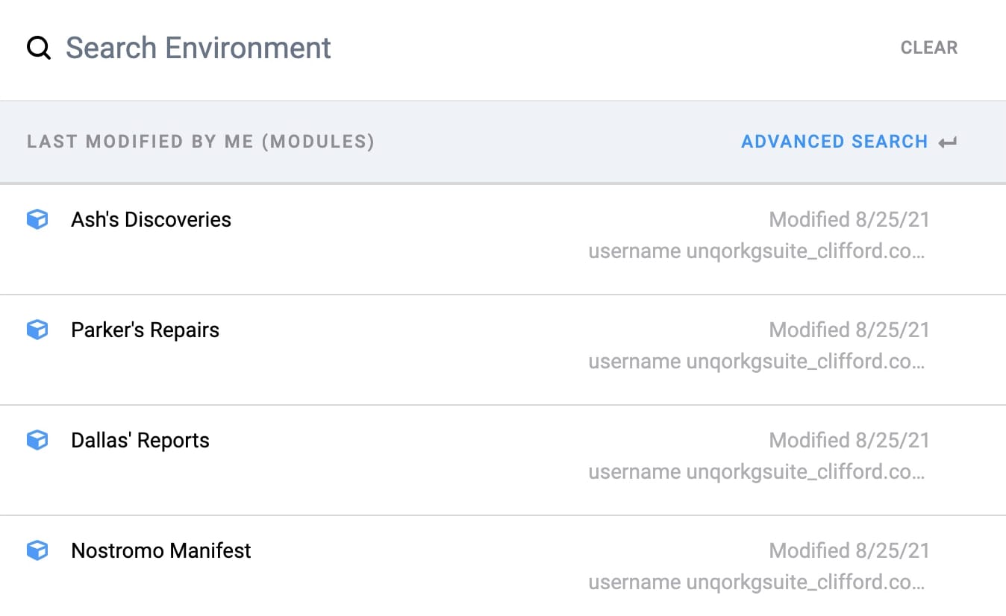Image resolution: width=1006 pixels, height=616 pixels.
Task: Open the Ash's Discoveries module
Action: click(151, 219)
